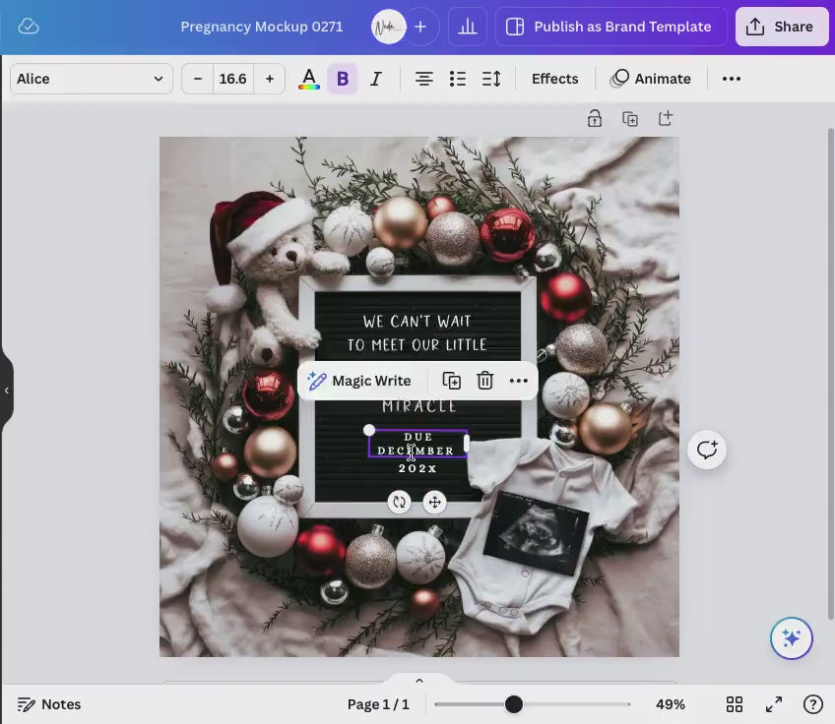
Task: Click Magic Write in floating toolbar
Action: click(359, 381)
